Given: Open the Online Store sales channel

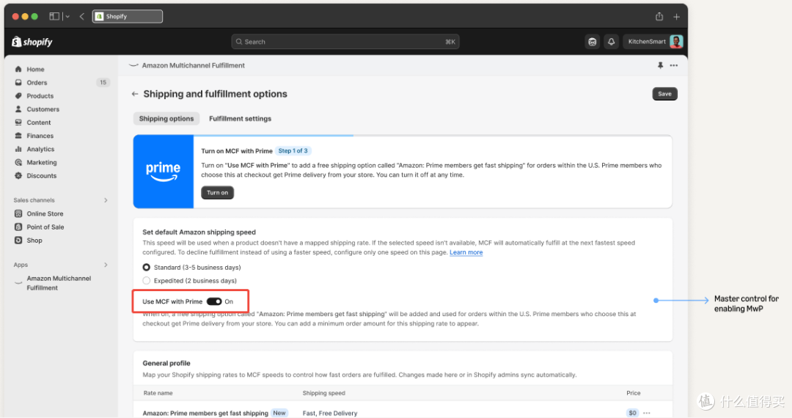Looking at the screenshot, I should (x=45, y=213).
